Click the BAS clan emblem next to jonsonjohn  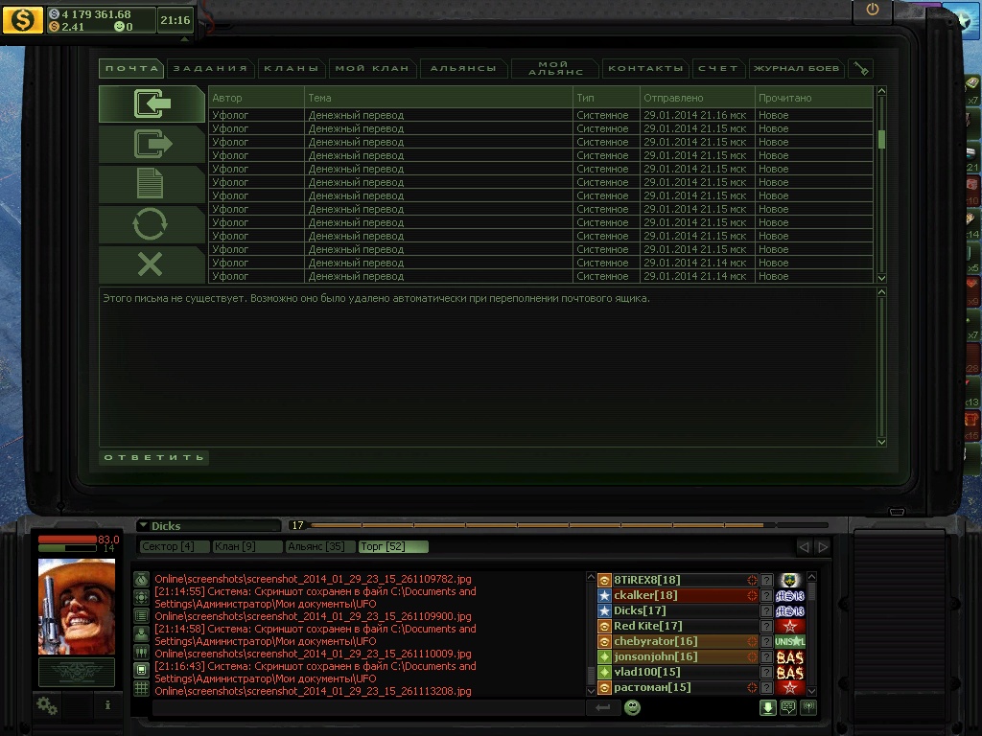point(790,657)
